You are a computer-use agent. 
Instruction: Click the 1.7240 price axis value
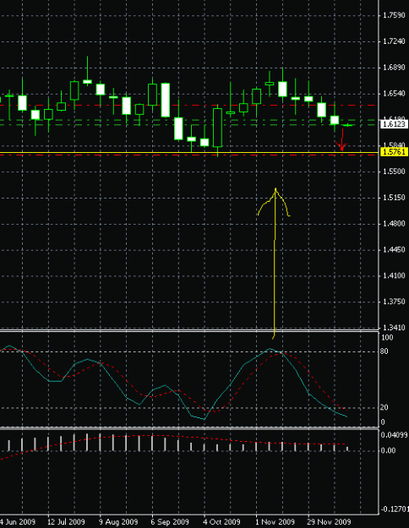point(394,41)
